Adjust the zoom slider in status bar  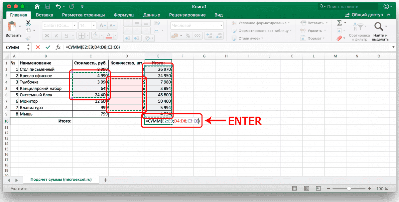(348, 188)
